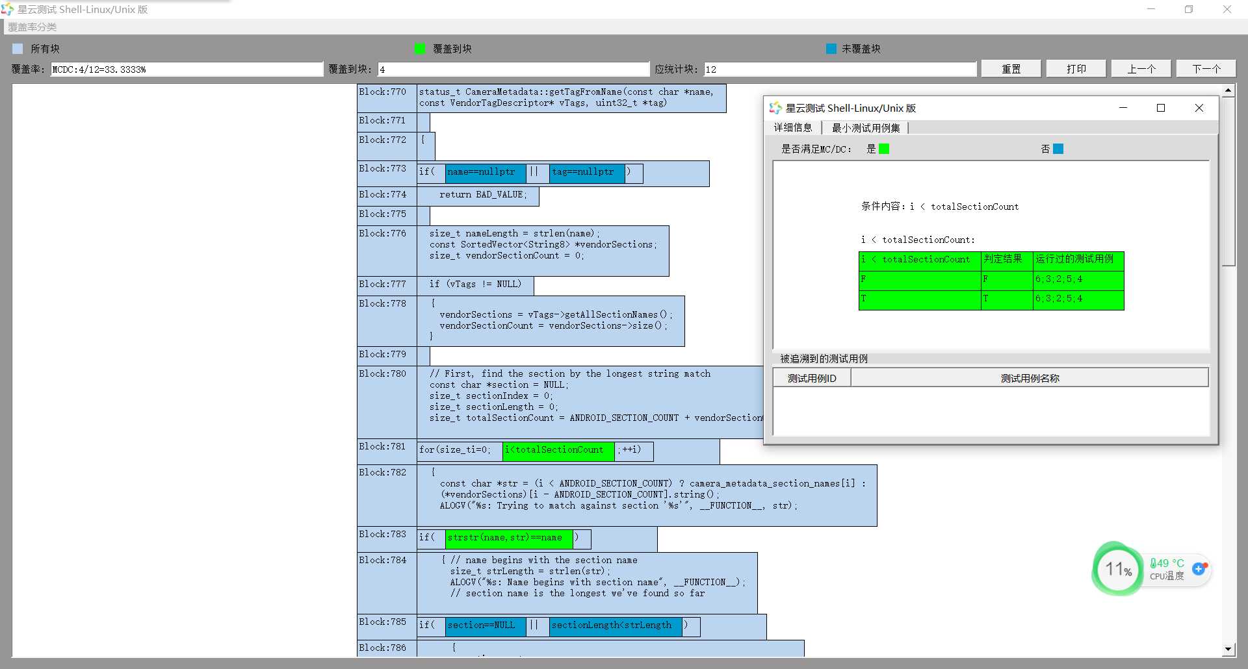Click the vertical scrollbar thumb of code view

1228,182
